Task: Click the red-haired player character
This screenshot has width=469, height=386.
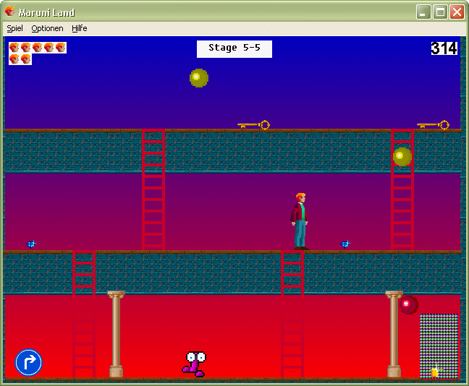Action: [x=300, y=221]
